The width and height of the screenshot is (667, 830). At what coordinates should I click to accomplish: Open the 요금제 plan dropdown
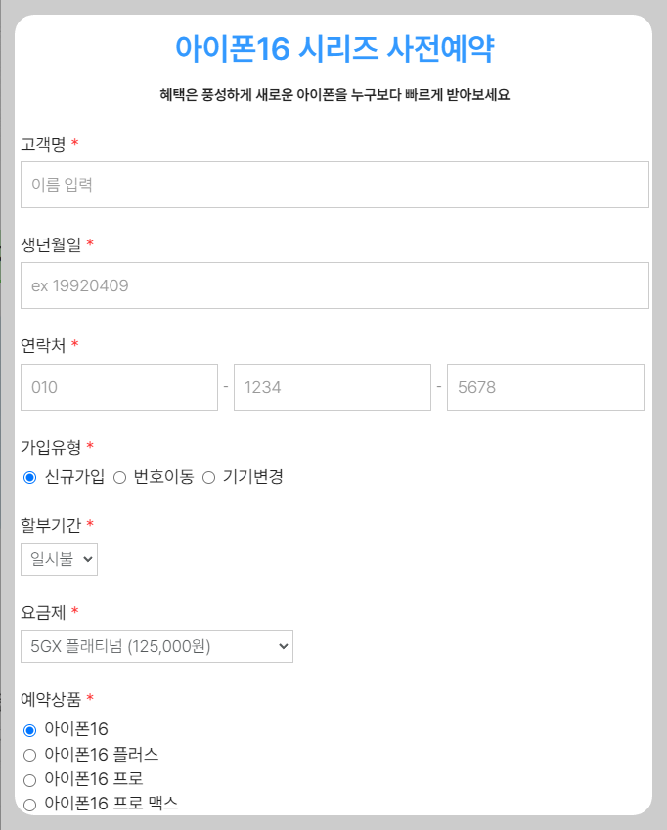click(156, 645)
